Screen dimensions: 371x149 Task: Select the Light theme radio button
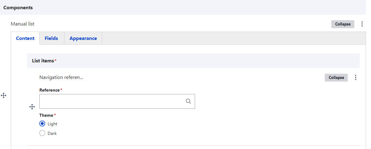coord(42,124)
